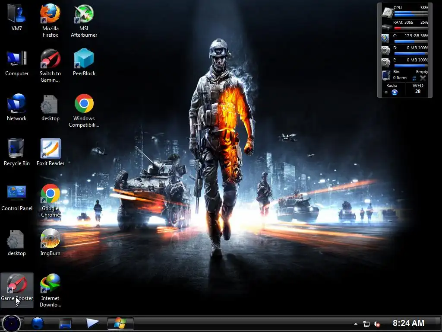Open the E: drive icon in gadget
This screenshot has height=332, width=442.
pos(385,62)
